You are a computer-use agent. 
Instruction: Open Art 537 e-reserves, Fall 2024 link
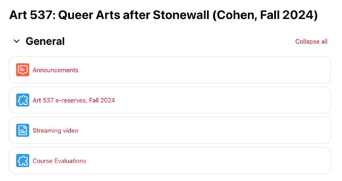pyautogui.click(x=74, y=100)
